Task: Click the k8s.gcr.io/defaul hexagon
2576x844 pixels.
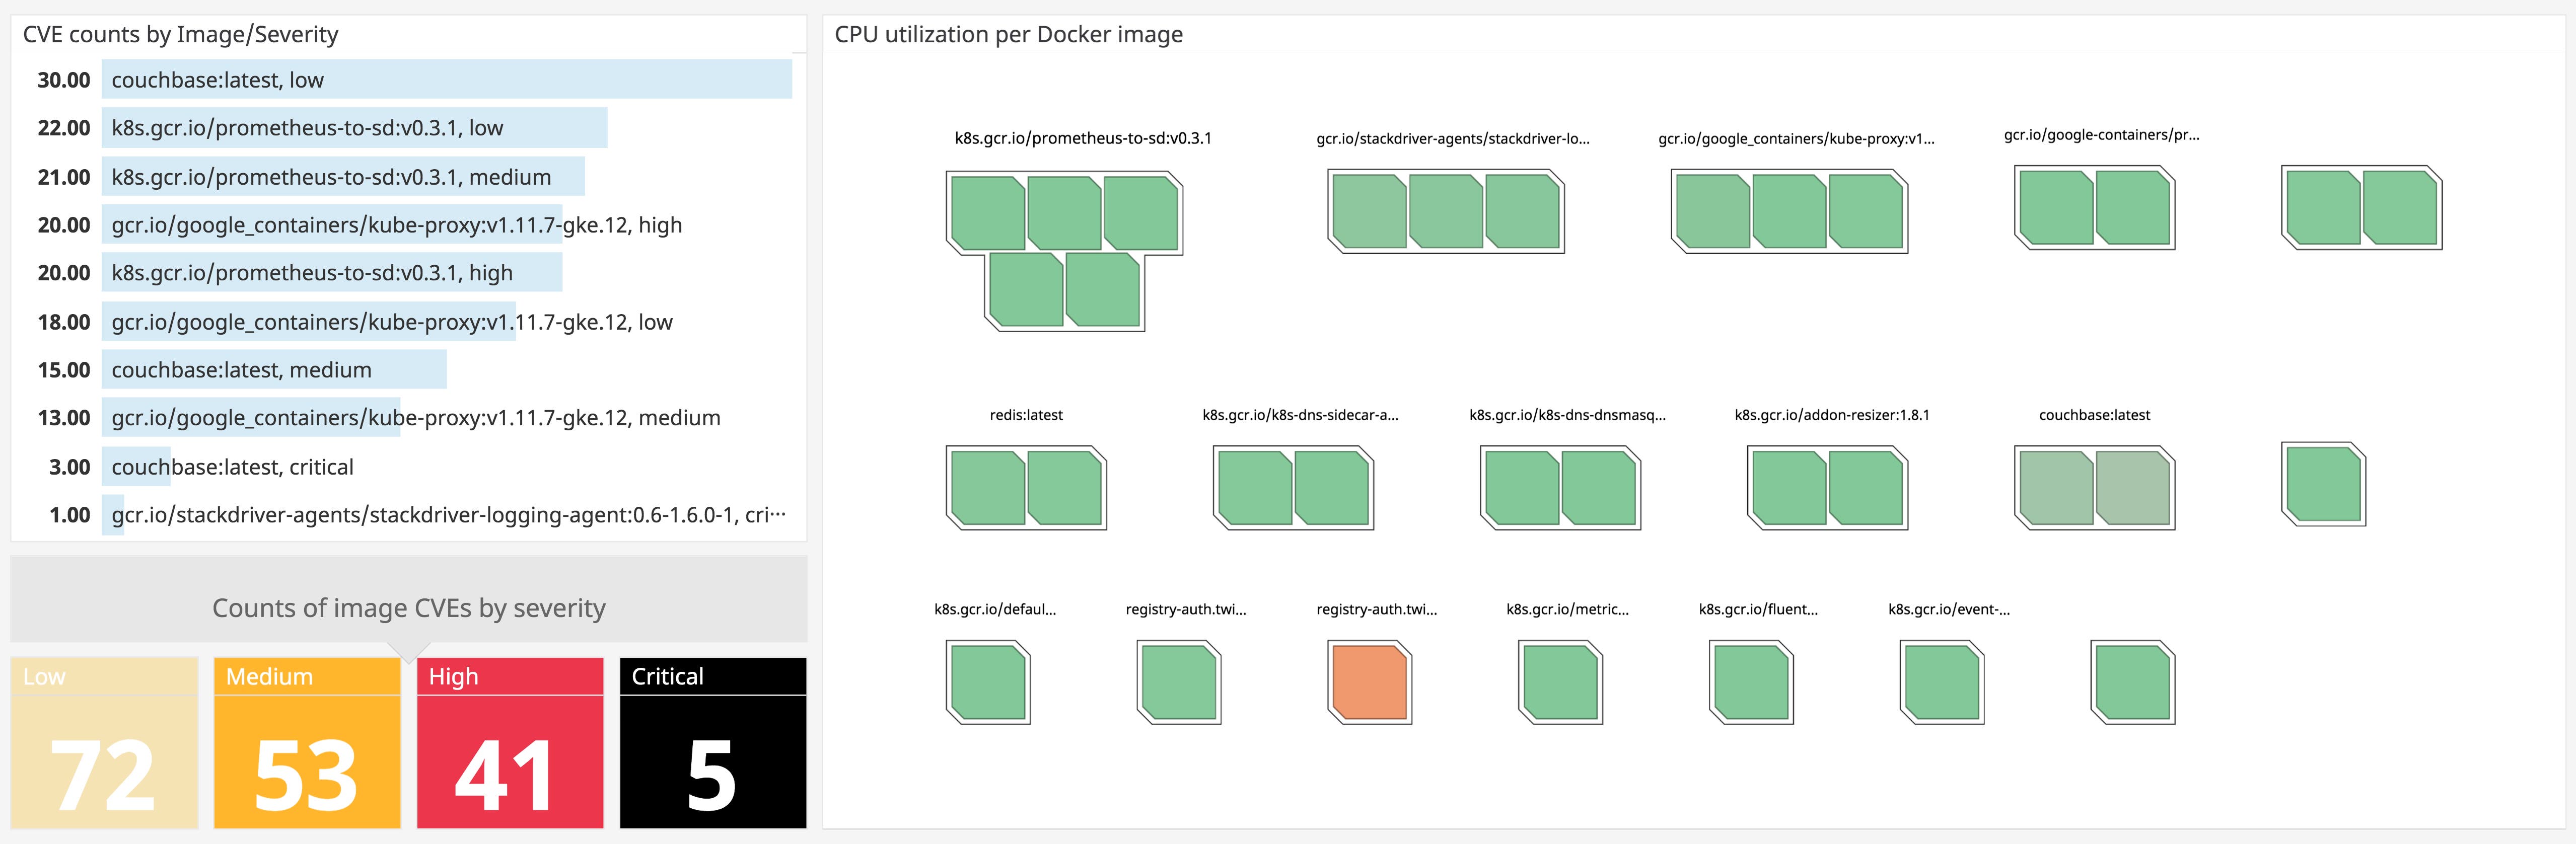Action: [988, 683]
